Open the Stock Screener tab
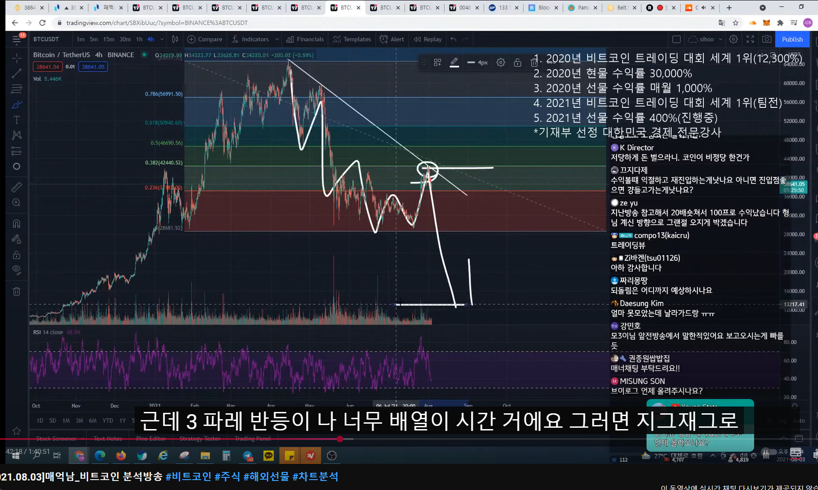This screenshot has height=490, width=818. (56, 439)
